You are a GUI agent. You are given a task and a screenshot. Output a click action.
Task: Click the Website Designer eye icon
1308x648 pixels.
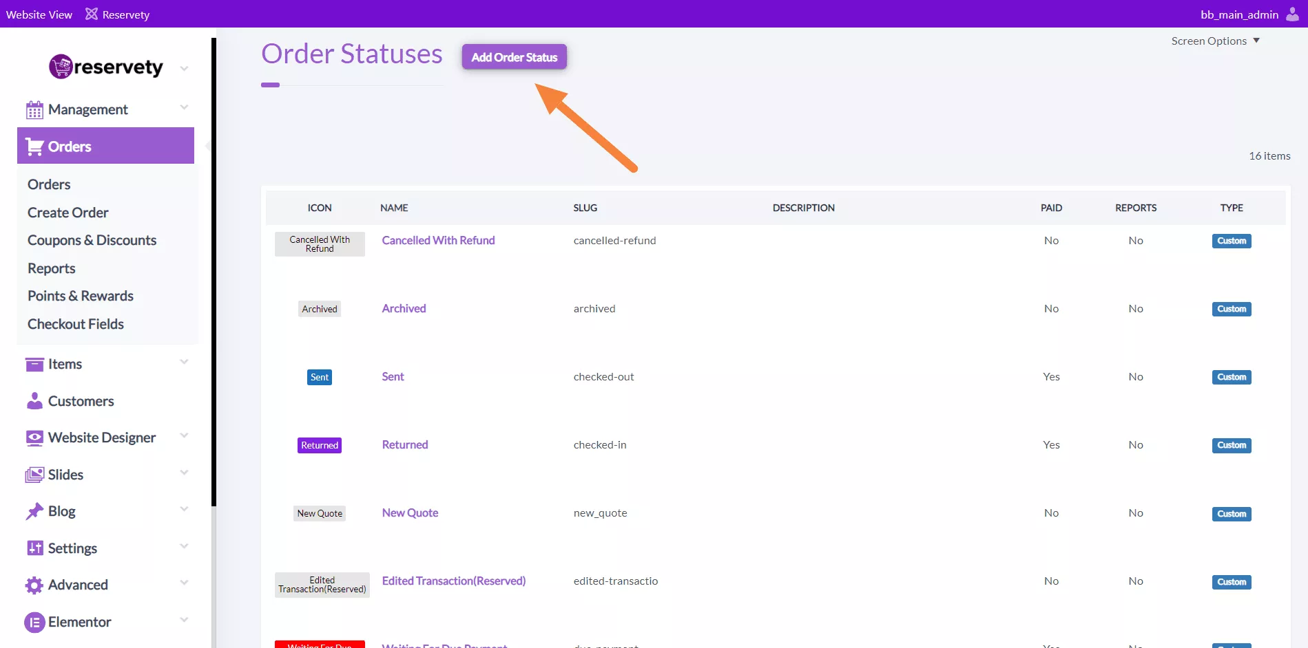pyautogui.click(x=34, y=438)
